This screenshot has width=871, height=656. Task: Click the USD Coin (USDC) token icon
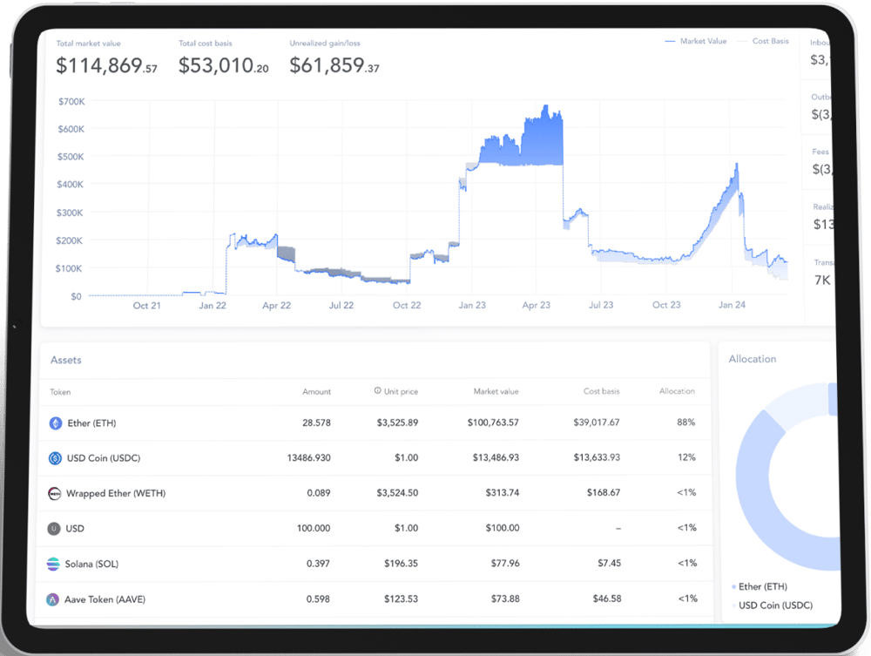coord(56,458)
